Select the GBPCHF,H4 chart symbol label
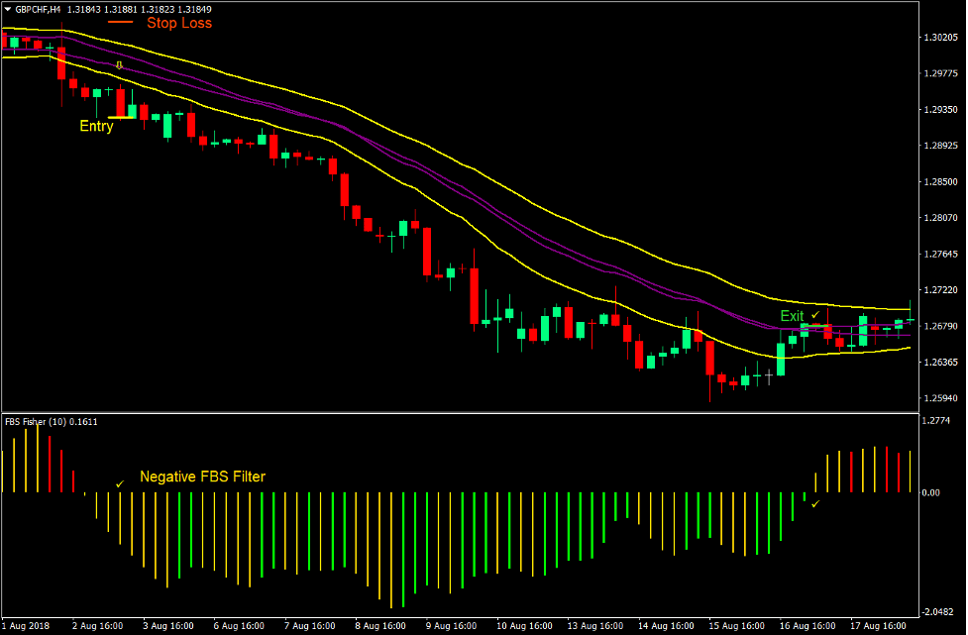 (x=38, y=10)
